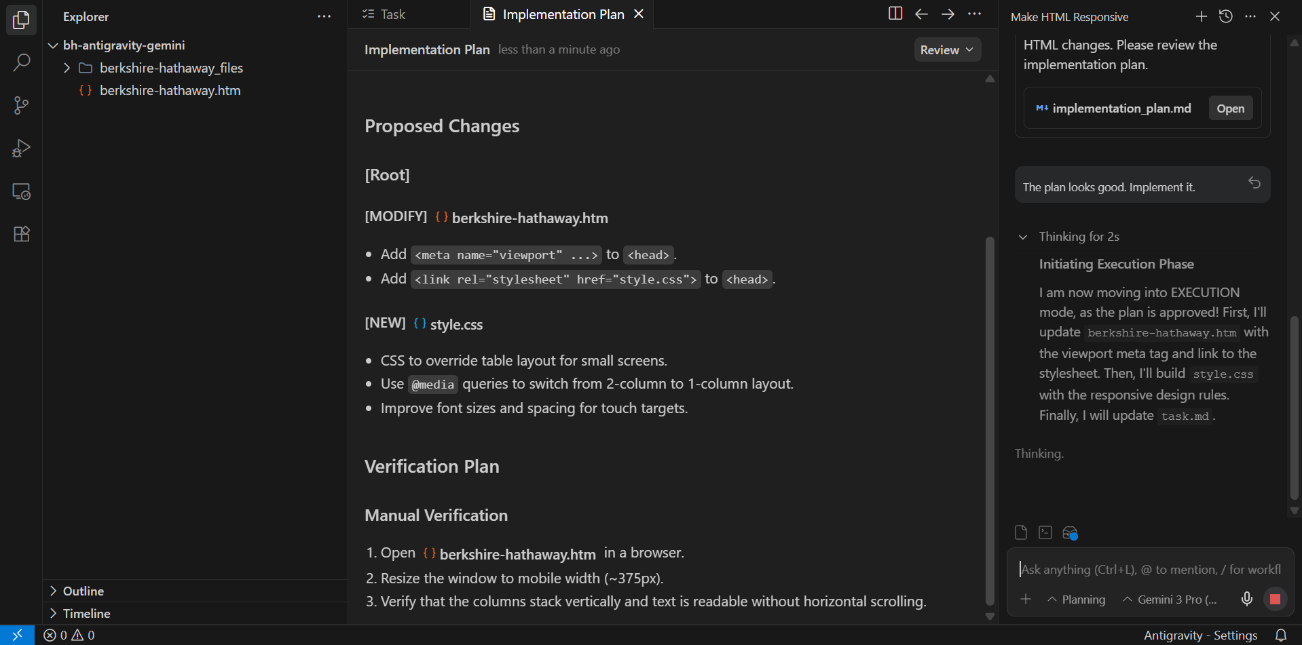1302x645 pixels.
Task: Open the Review dropdown
Action: tap(946, 50)
